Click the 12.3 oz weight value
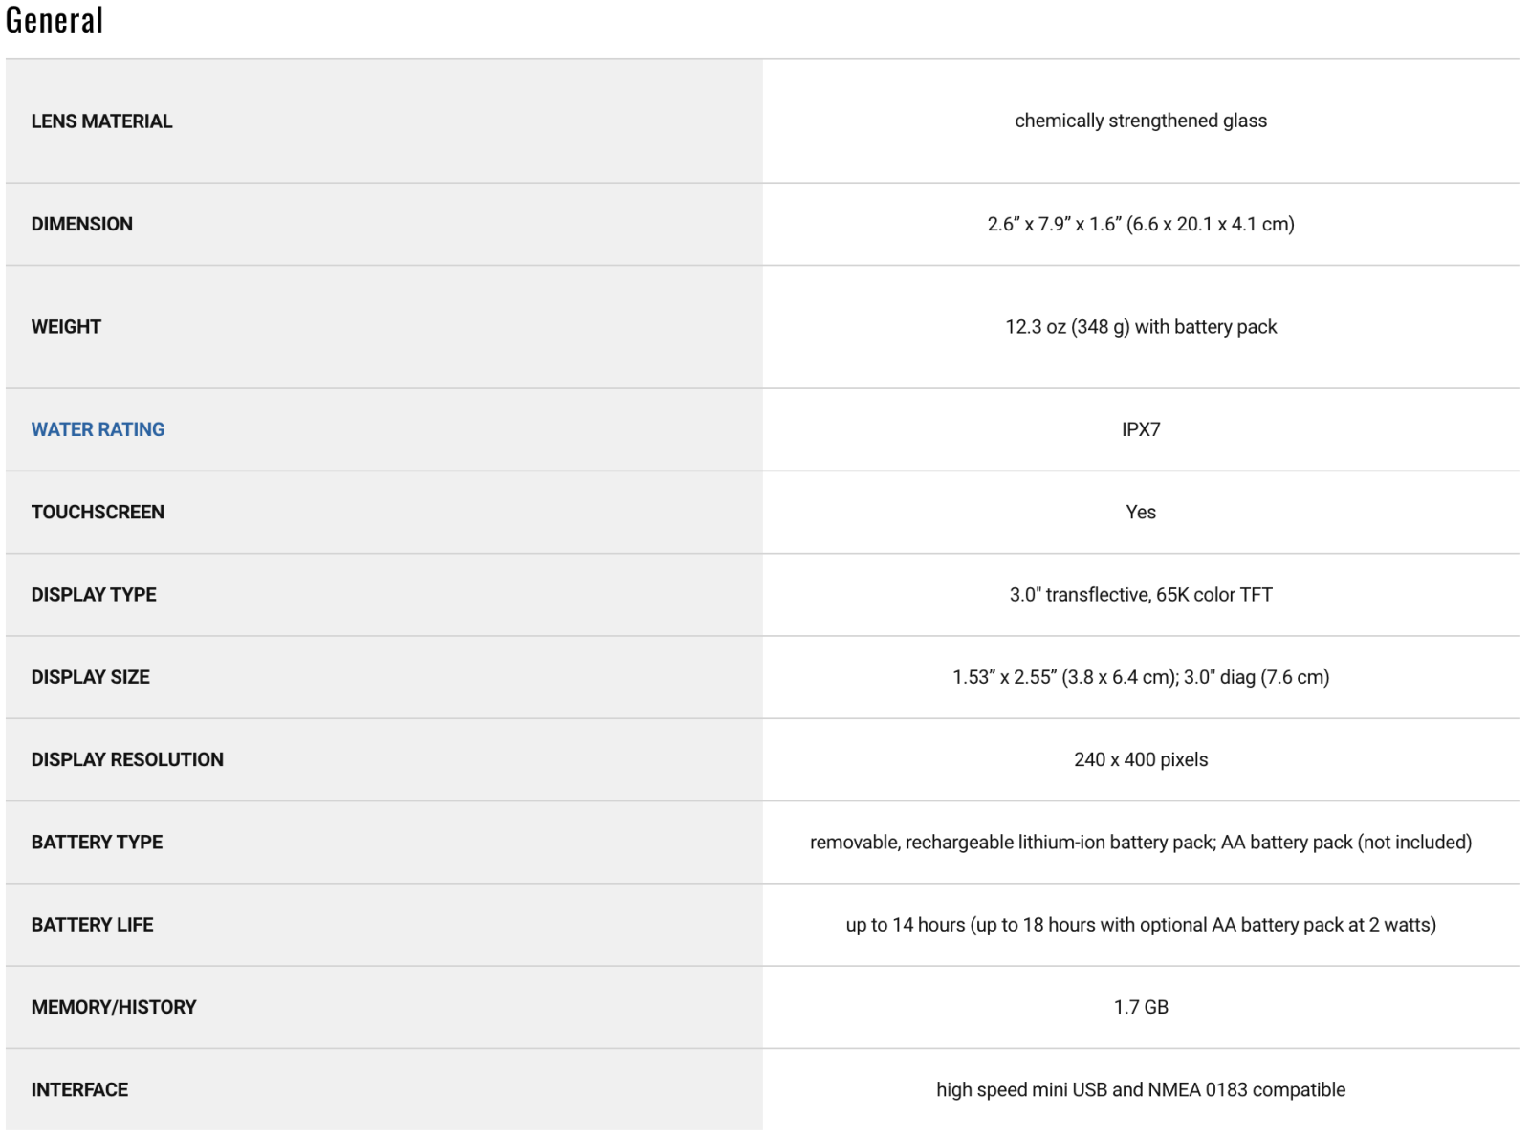 1141,327
